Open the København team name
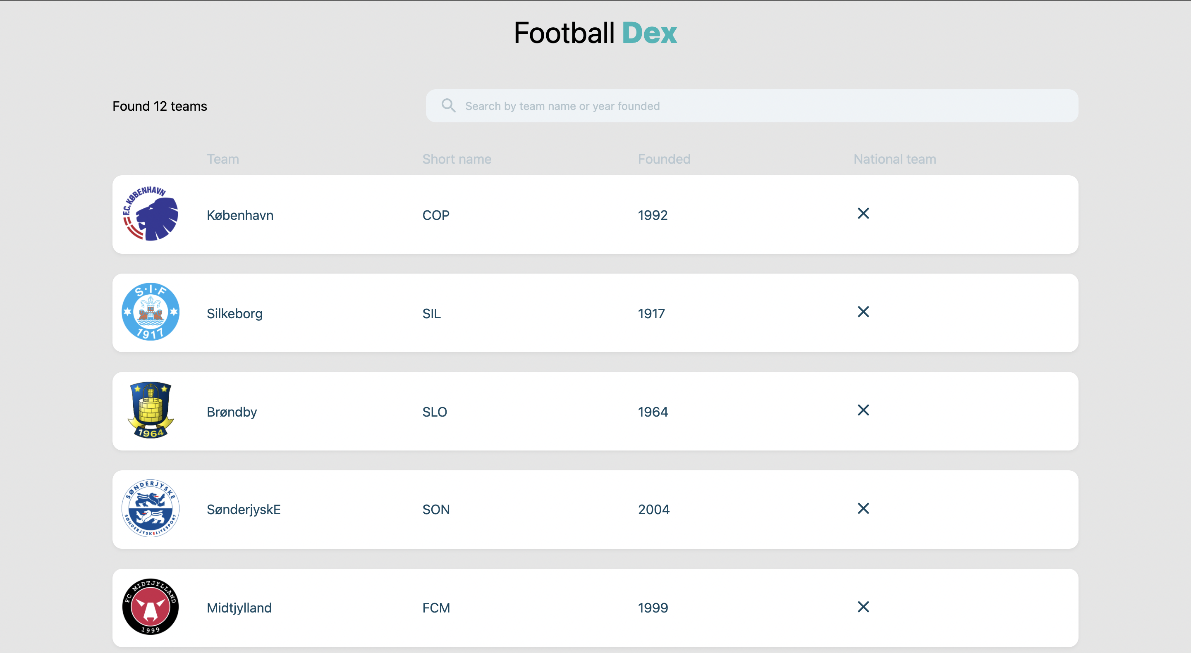 coord(239,215)
